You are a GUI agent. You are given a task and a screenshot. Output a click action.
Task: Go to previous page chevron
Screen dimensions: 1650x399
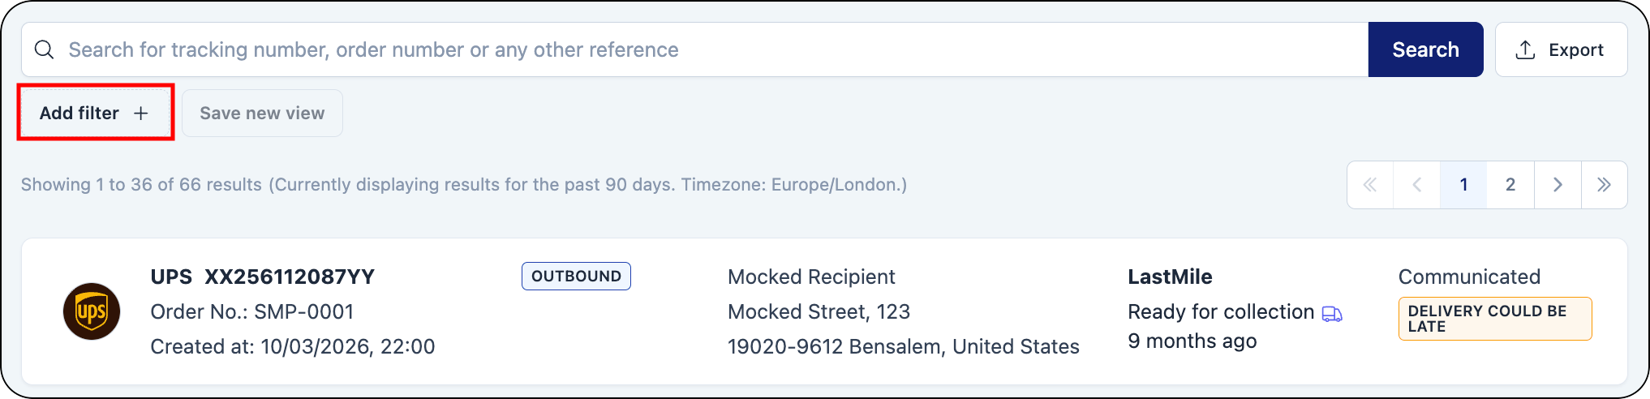[1417, 185]
